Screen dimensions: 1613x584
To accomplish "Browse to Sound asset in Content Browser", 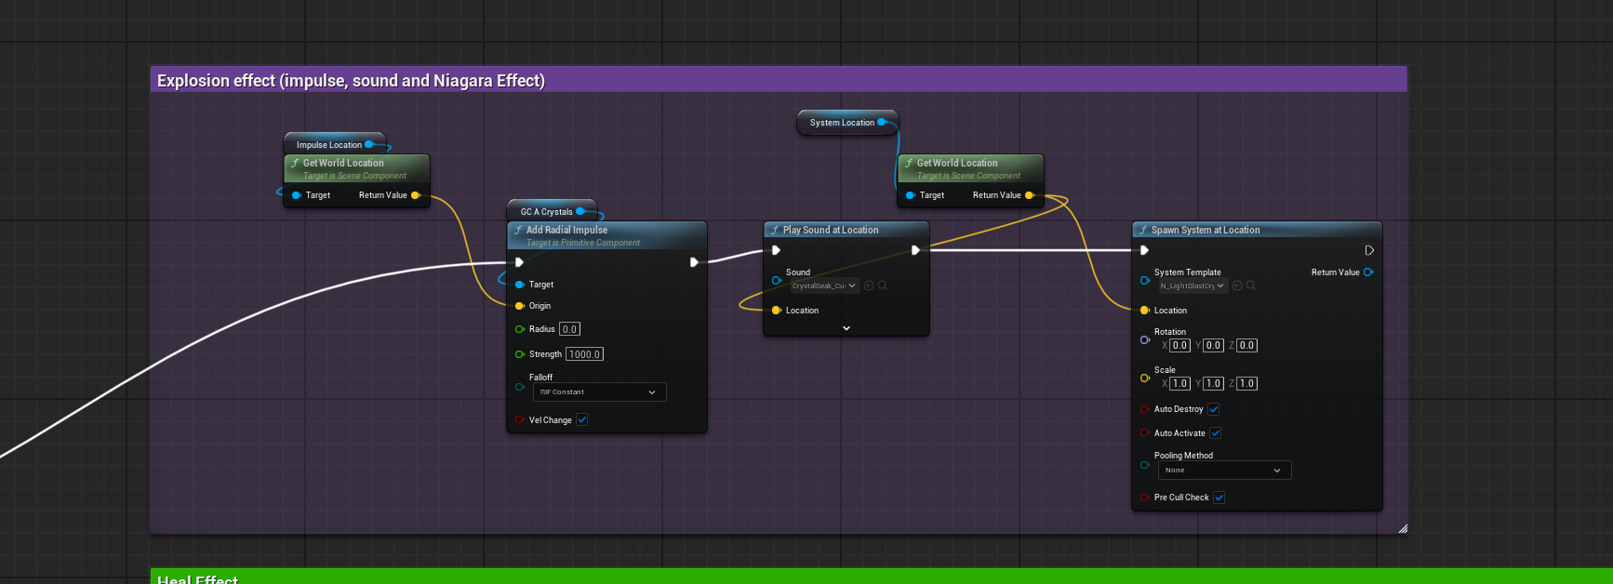I will click(882, 285).
